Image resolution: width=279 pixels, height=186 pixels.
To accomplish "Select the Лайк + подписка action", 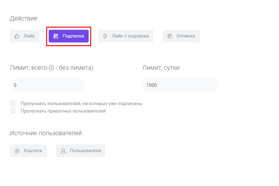I will coord(126,36).
